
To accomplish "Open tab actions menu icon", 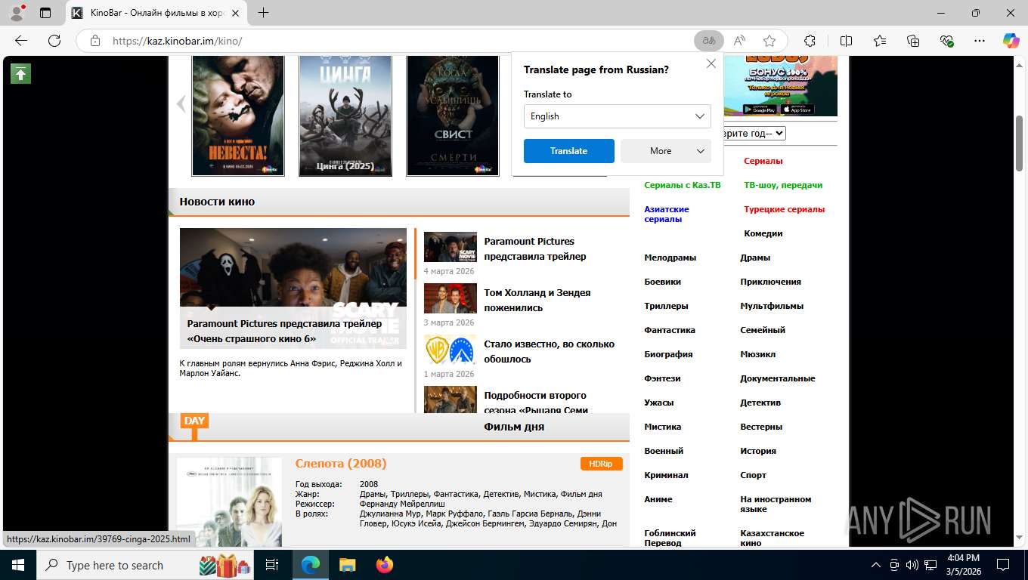I will point(45,13).
